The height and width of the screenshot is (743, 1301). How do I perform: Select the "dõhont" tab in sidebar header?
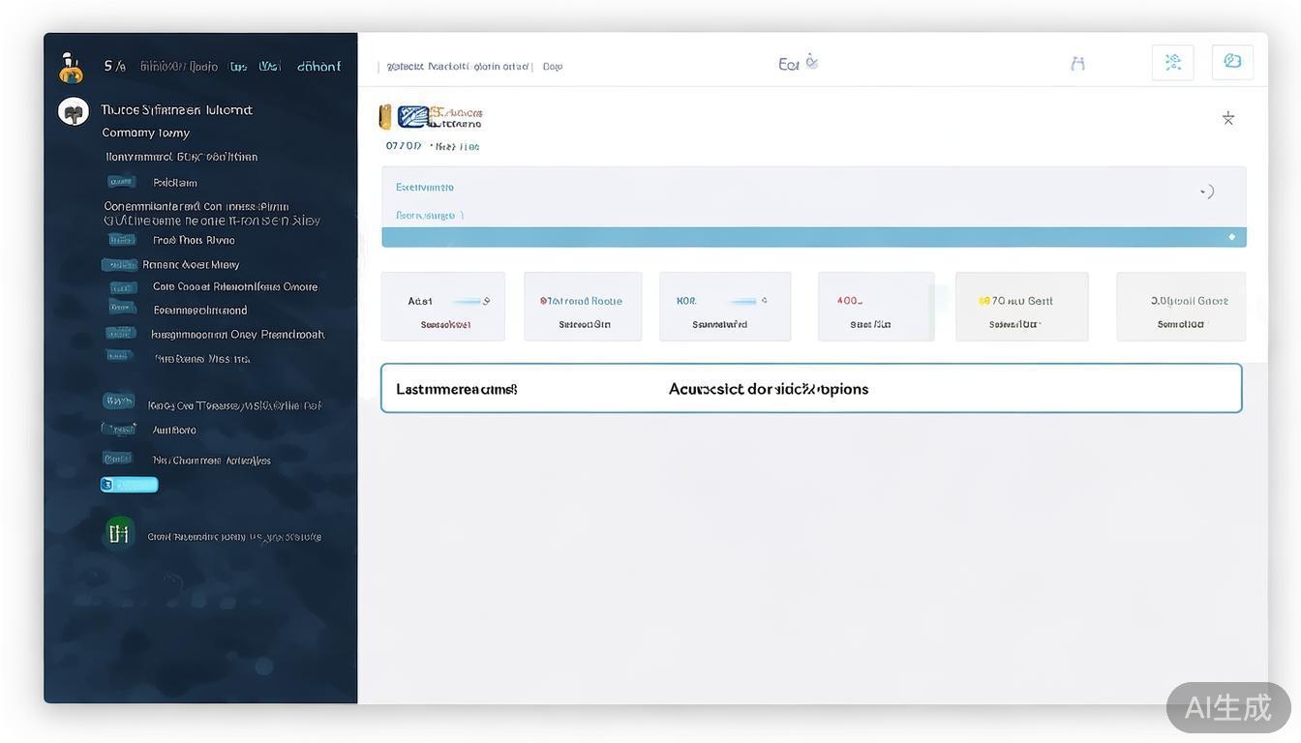click(318, 67)
